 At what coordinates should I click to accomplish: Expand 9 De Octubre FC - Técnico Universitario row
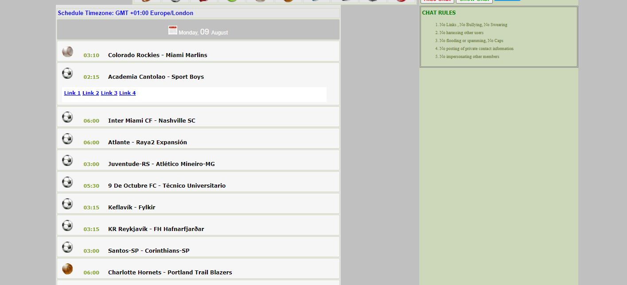[198, 182]
